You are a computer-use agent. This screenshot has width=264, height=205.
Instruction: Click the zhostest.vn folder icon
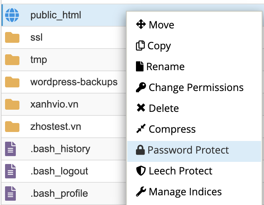click(x=12, y=127)
